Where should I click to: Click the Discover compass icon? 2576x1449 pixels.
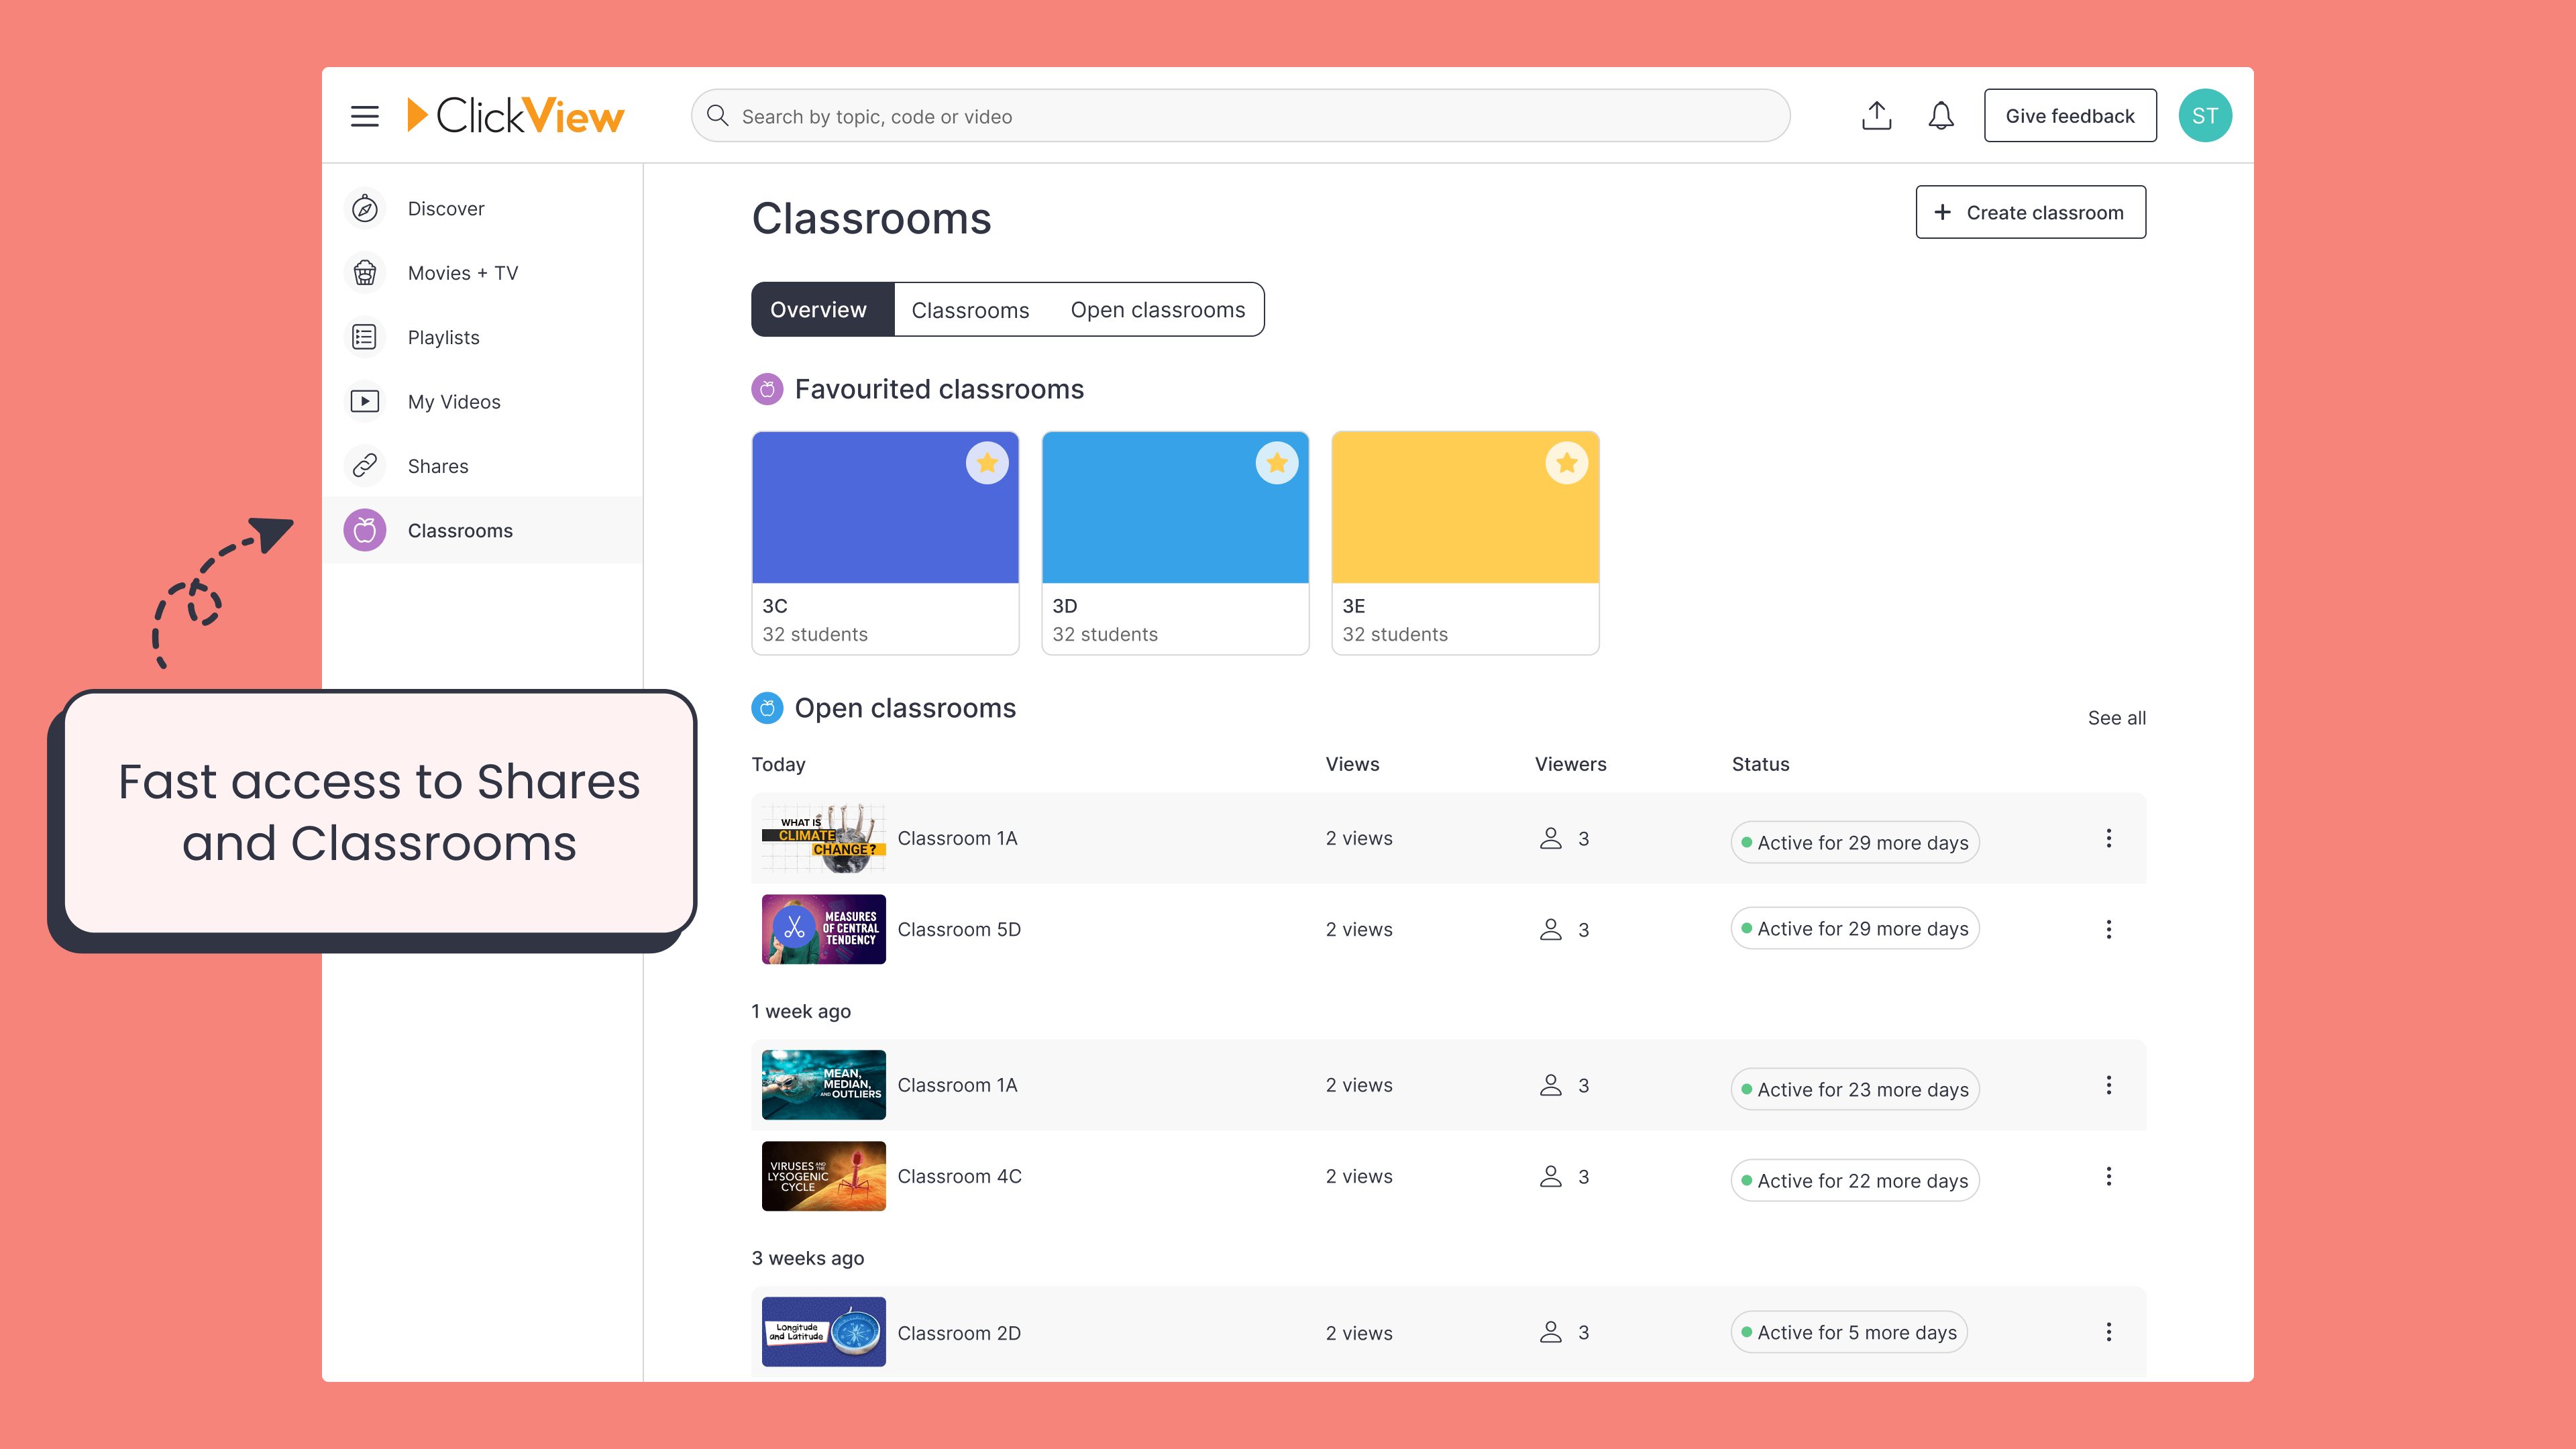(365, 209)
